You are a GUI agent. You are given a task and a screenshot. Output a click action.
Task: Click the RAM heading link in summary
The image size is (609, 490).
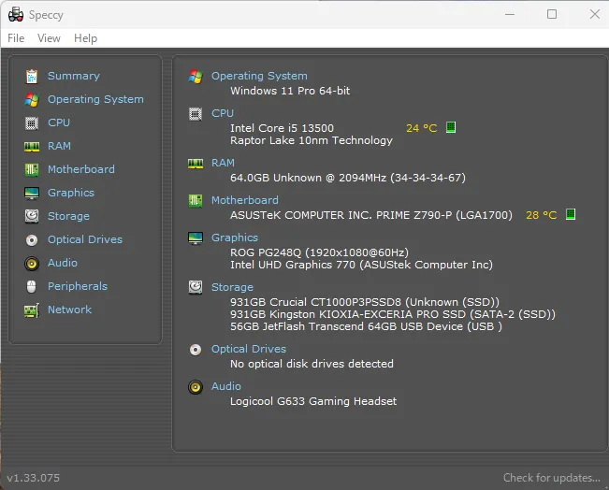tap(223, 163)
